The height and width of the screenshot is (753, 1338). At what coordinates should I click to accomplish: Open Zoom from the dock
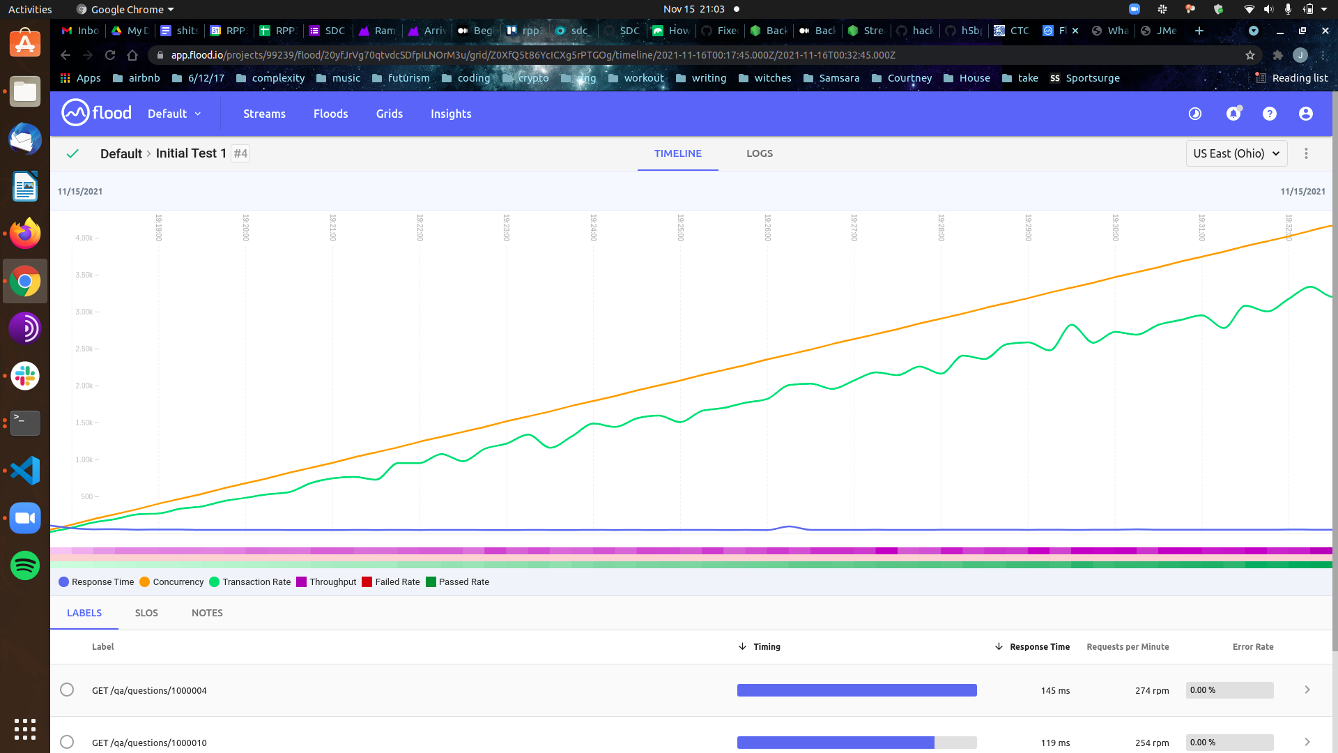tap(25, 518)
